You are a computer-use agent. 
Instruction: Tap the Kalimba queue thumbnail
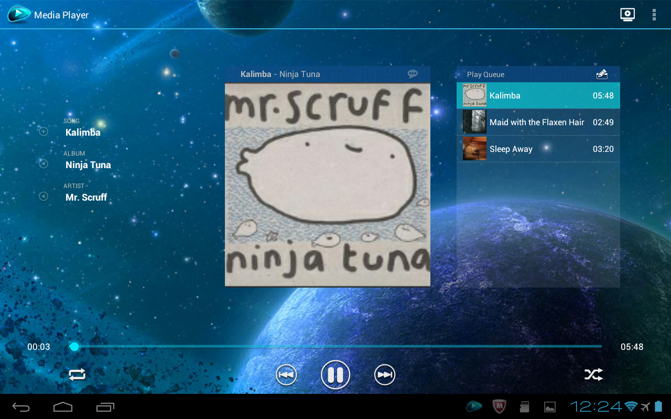(474, 95)
